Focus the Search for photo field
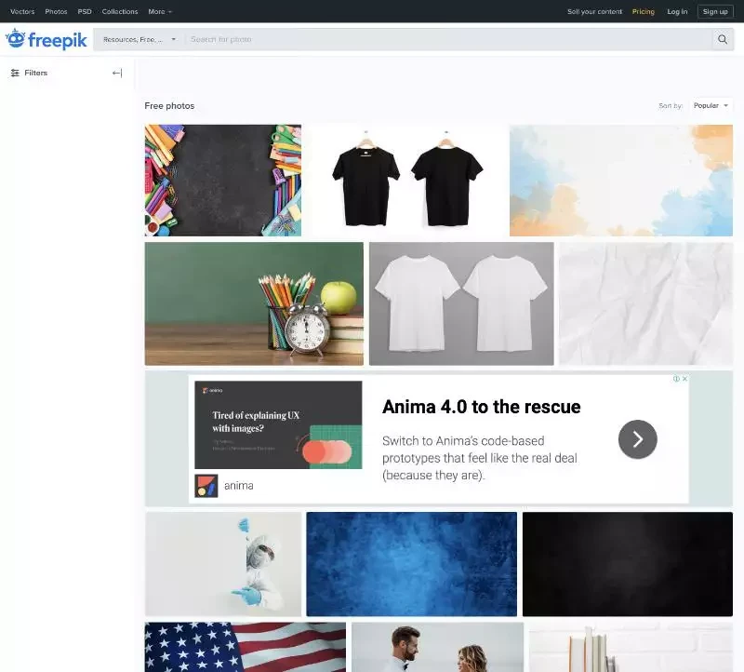Screen dimensions: 744x672 [x=448, y=39]
